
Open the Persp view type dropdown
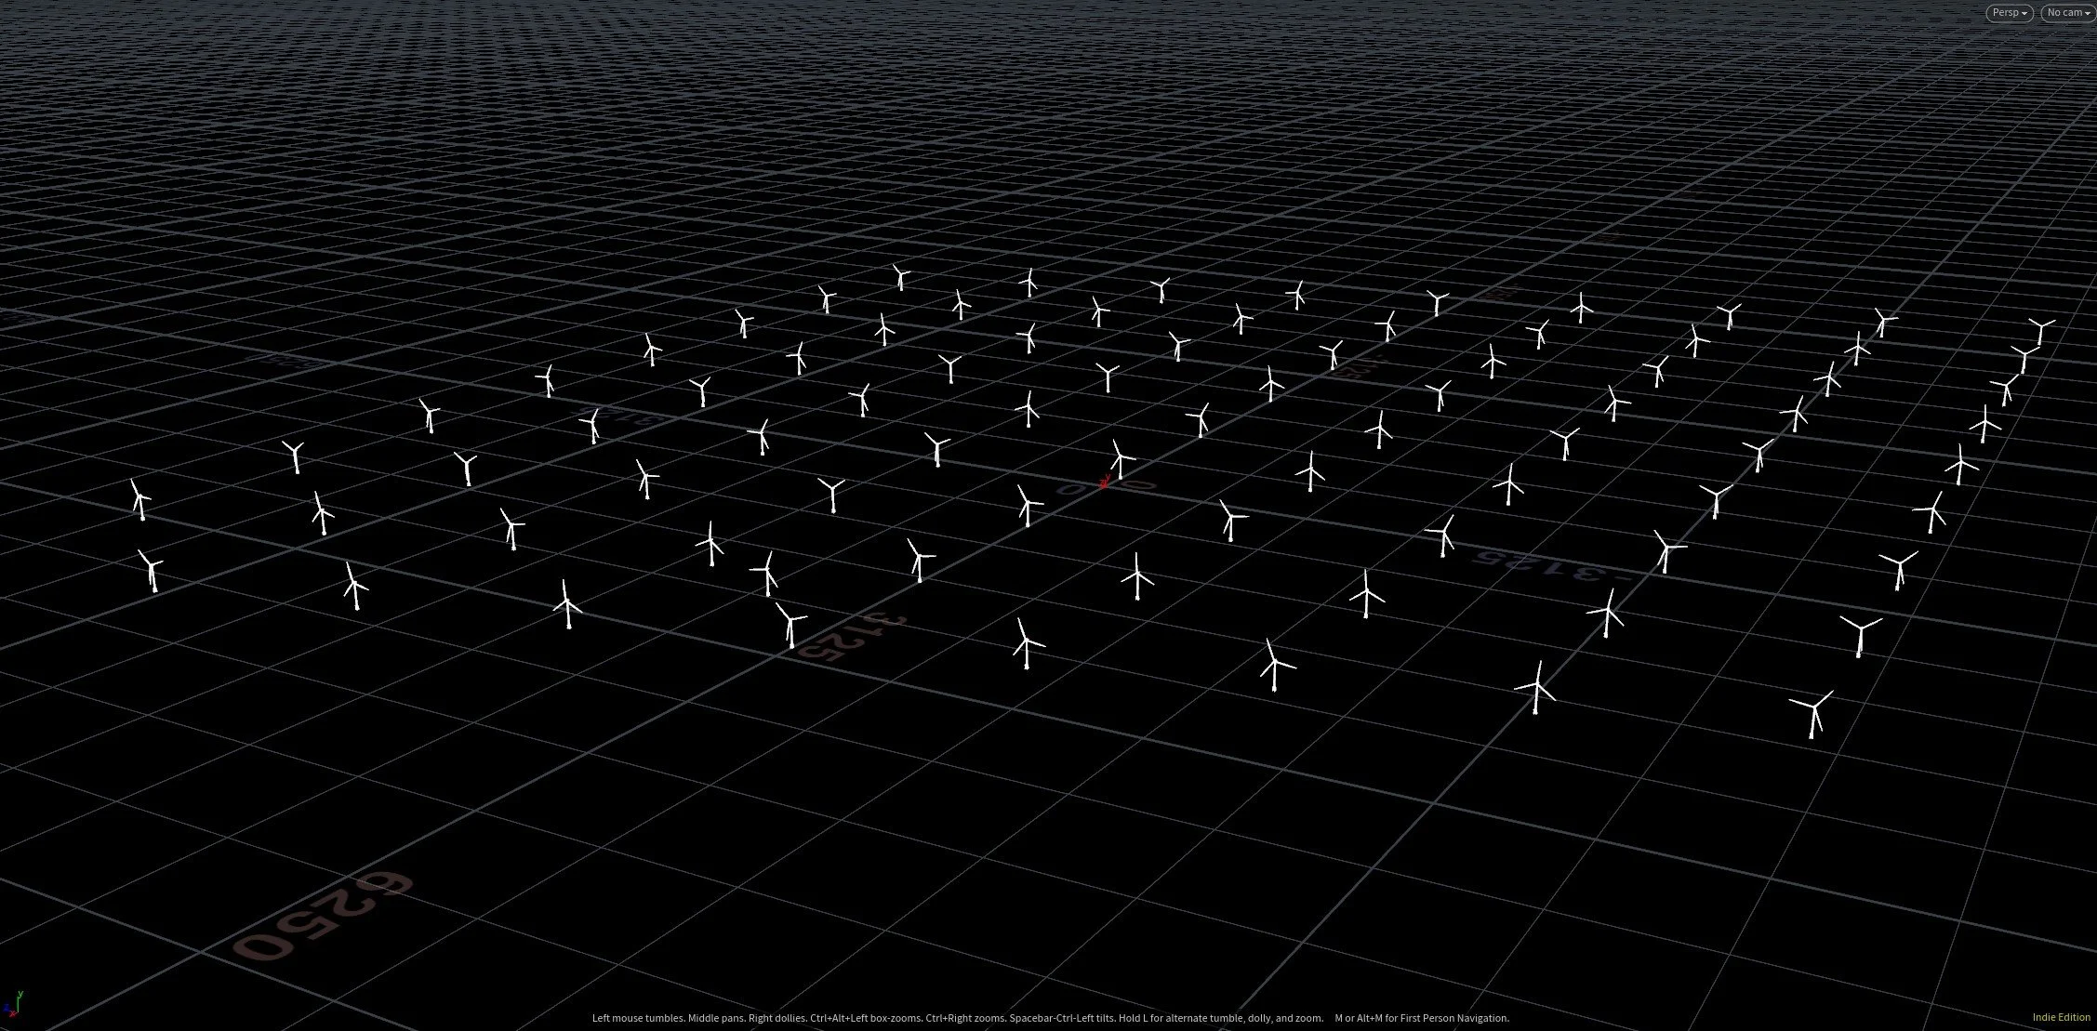pos(2009,13)
